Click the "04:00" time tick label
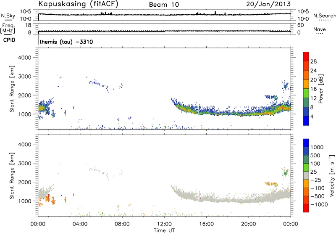Image resolution: width=336 pixels, height=233 pixels. coord(80,224)
